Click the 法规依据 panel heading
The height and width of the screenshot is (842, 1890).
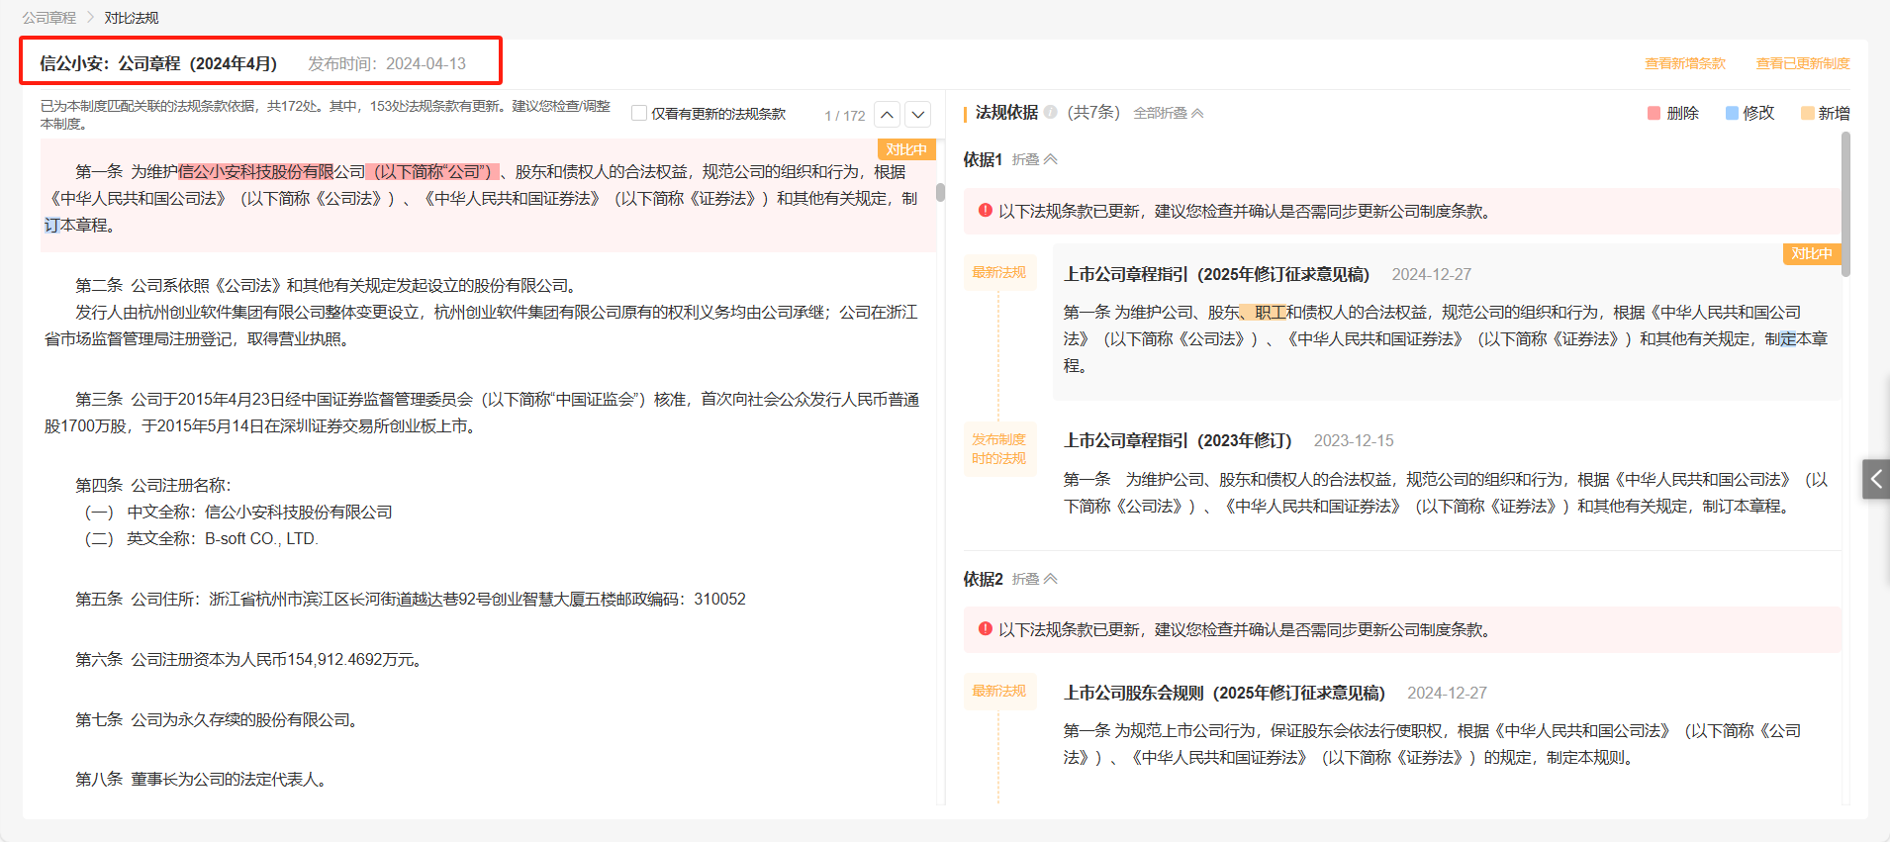tap(1006, 112)
